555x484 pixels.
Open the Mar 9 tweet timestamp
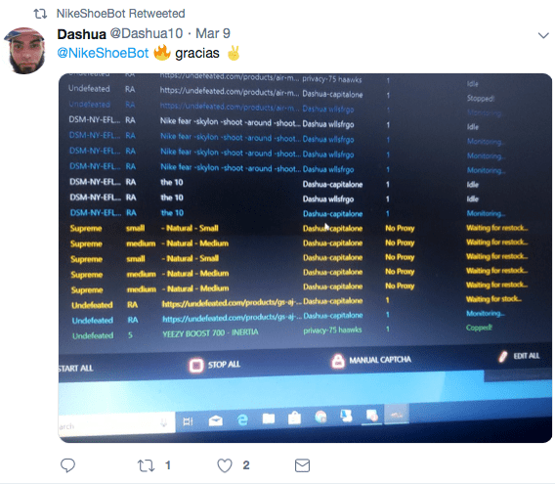coord(213,33)
